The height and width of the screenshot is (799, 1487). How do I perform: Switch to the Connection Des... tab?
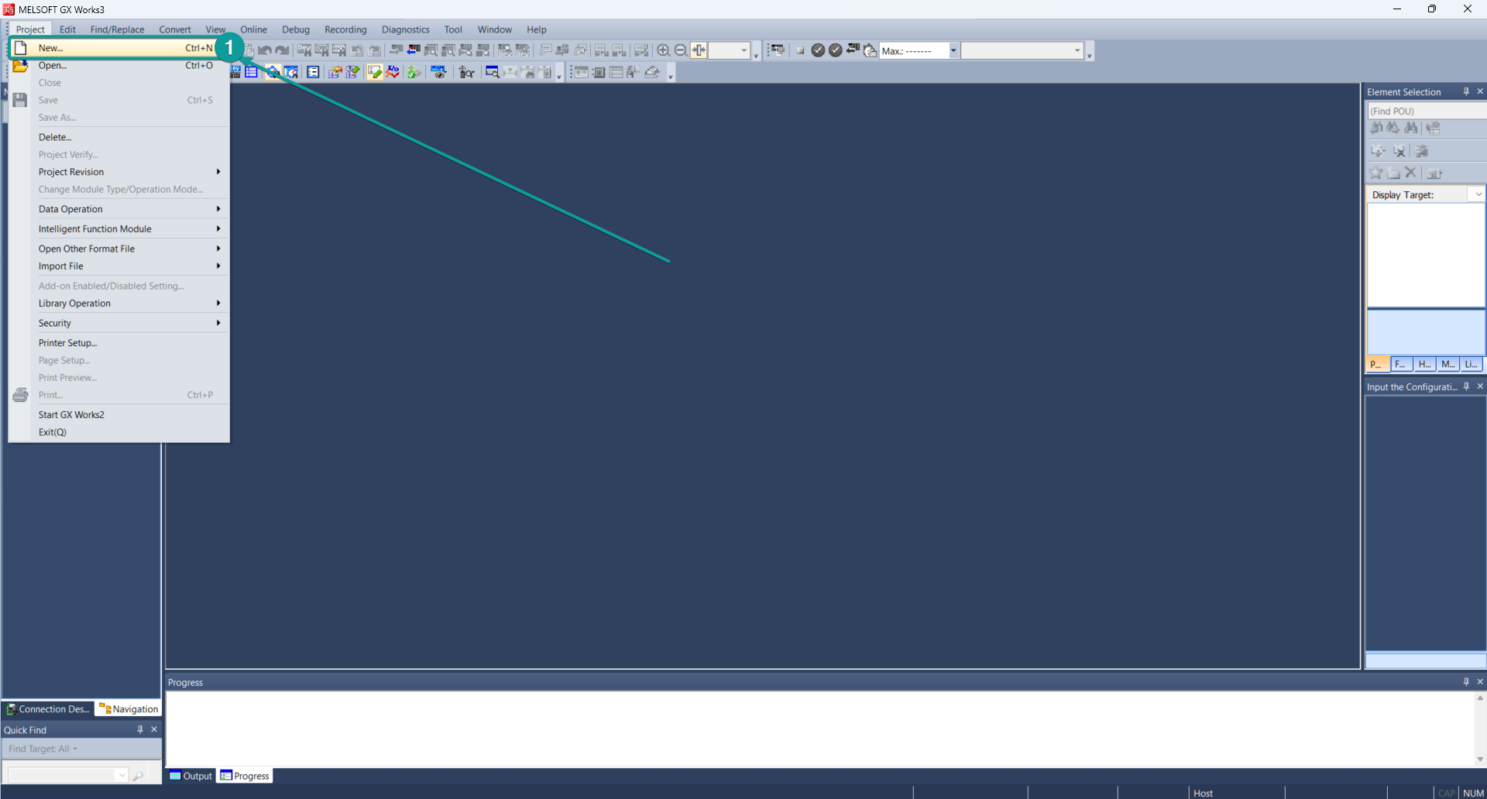coord(48,709)
